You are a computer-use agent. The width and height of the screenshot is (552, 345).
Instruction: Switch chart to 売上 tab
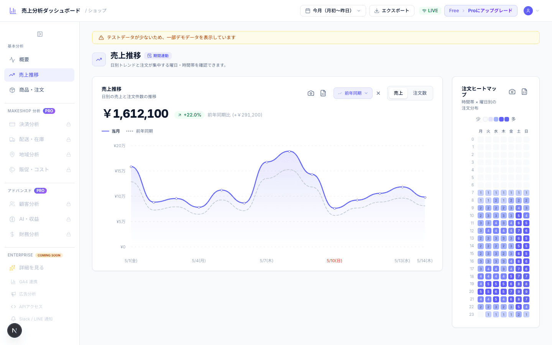pos(398,93)
